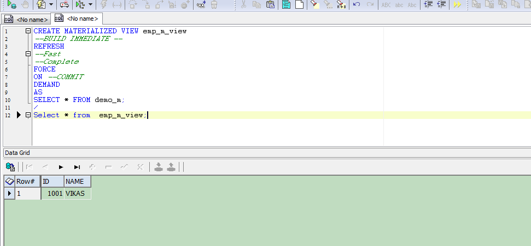Click the Undo arrow icon

coord(357,4)
